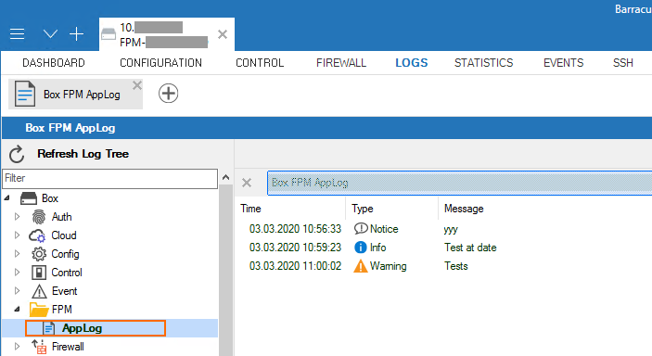Screen dimensions: 652x356
Task: Click the Firewall brick wall icon
Action: 39,347
